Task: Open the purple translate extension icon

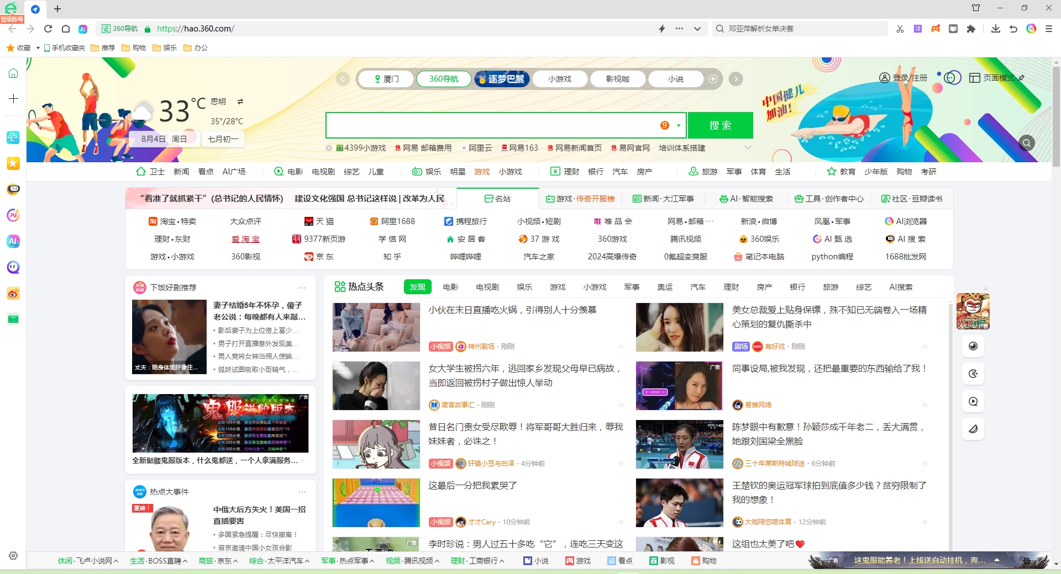Action: pos(918,29)
